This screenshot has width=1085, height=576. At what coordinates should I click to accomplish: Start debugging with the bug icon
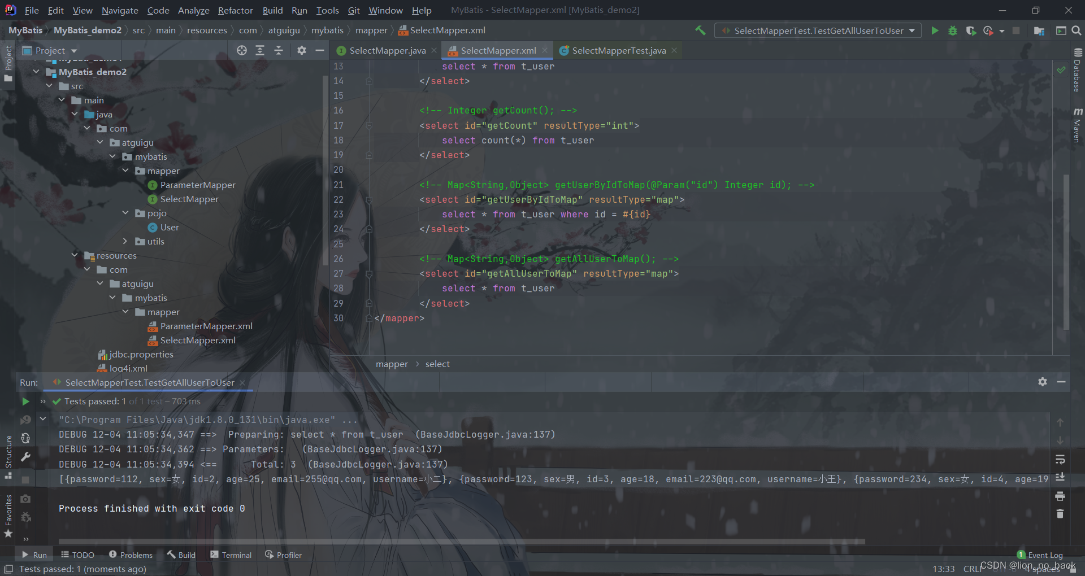[953, 30]
